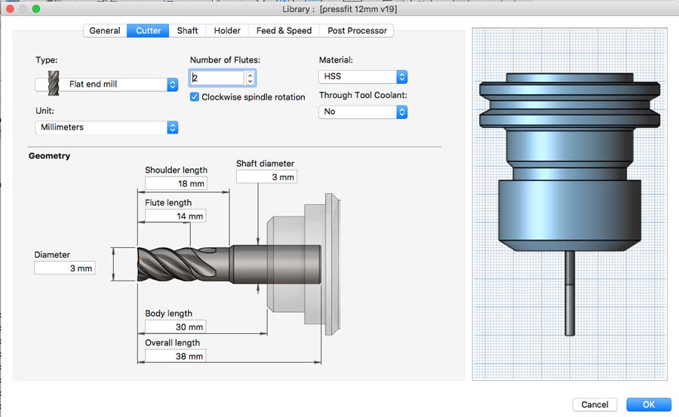Open the Post Processor tab

coord(358,31)
